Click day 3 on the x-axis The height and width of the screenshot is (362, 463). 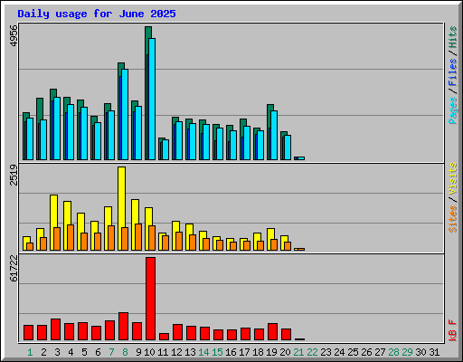57,352
